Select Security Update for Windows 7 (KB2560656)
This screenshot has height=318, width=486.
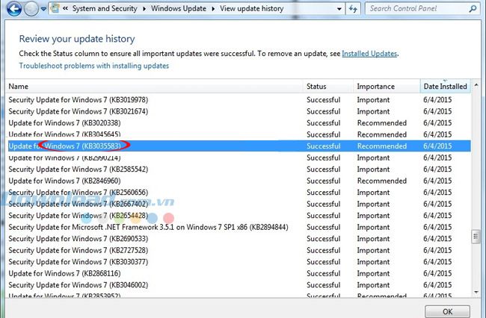coord(239,193)
